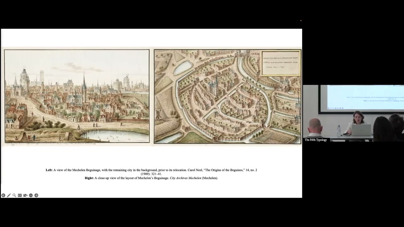Select the left Mechelen Beguinage city view image

(77, 96)
